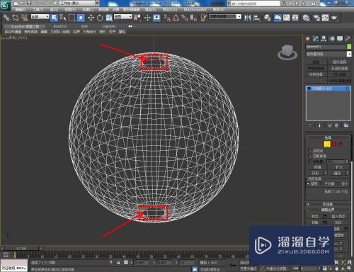Open the Create command panel tab
Viewport: 354px width, 272px height.
coord(308,39)
